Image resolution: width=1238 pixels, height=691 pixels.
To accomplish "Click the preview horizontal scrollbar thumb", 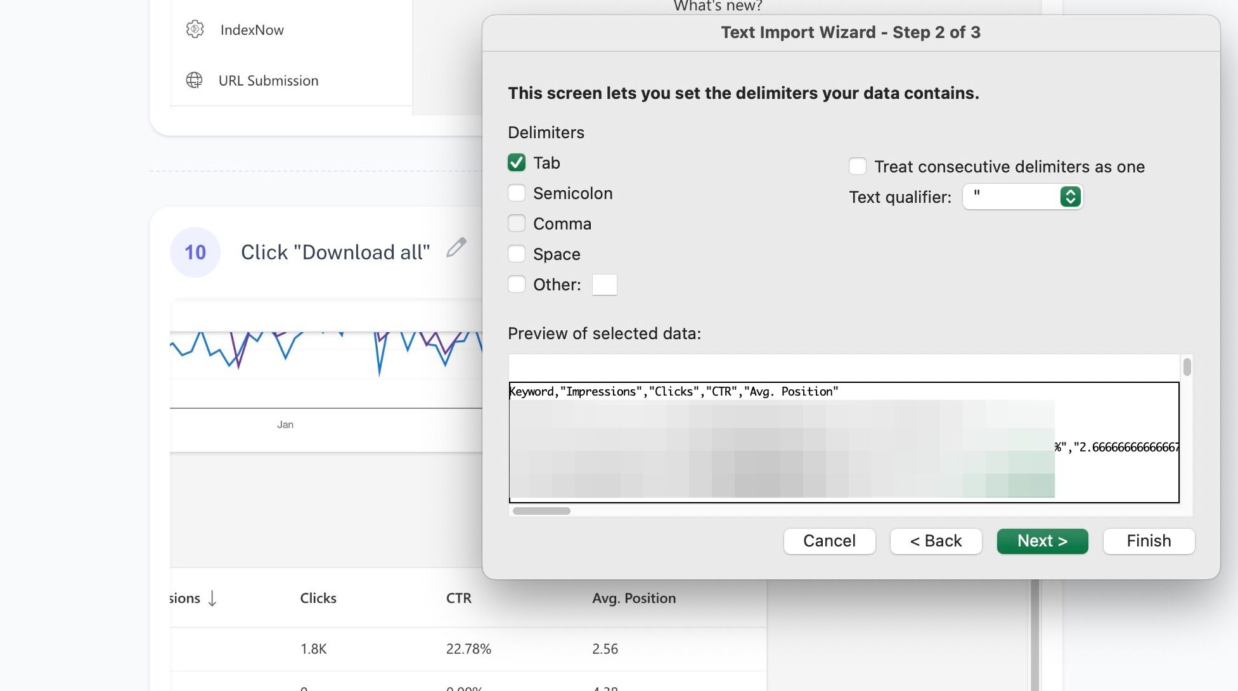I will click(541, 511).
